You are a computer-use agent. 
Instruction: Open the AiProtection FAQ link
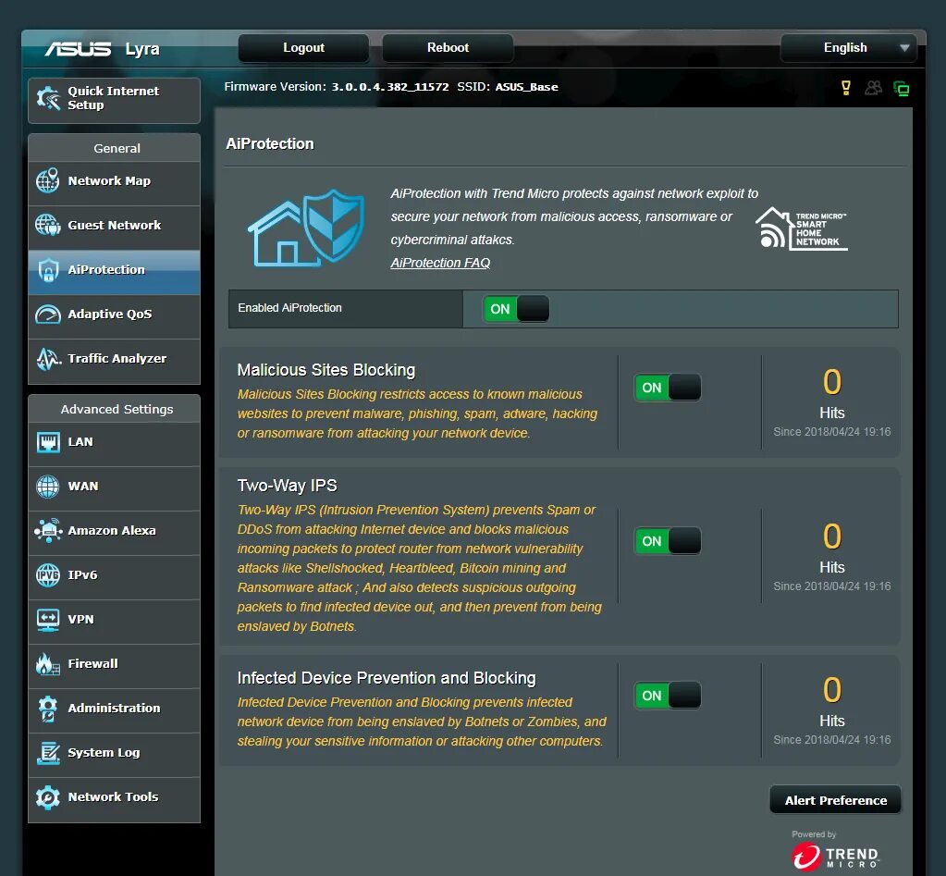pos(440,263)
